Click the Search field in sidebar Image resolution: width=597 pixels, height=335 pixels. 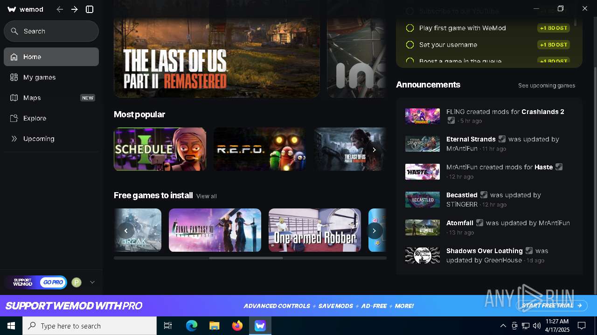coord(51,31)
